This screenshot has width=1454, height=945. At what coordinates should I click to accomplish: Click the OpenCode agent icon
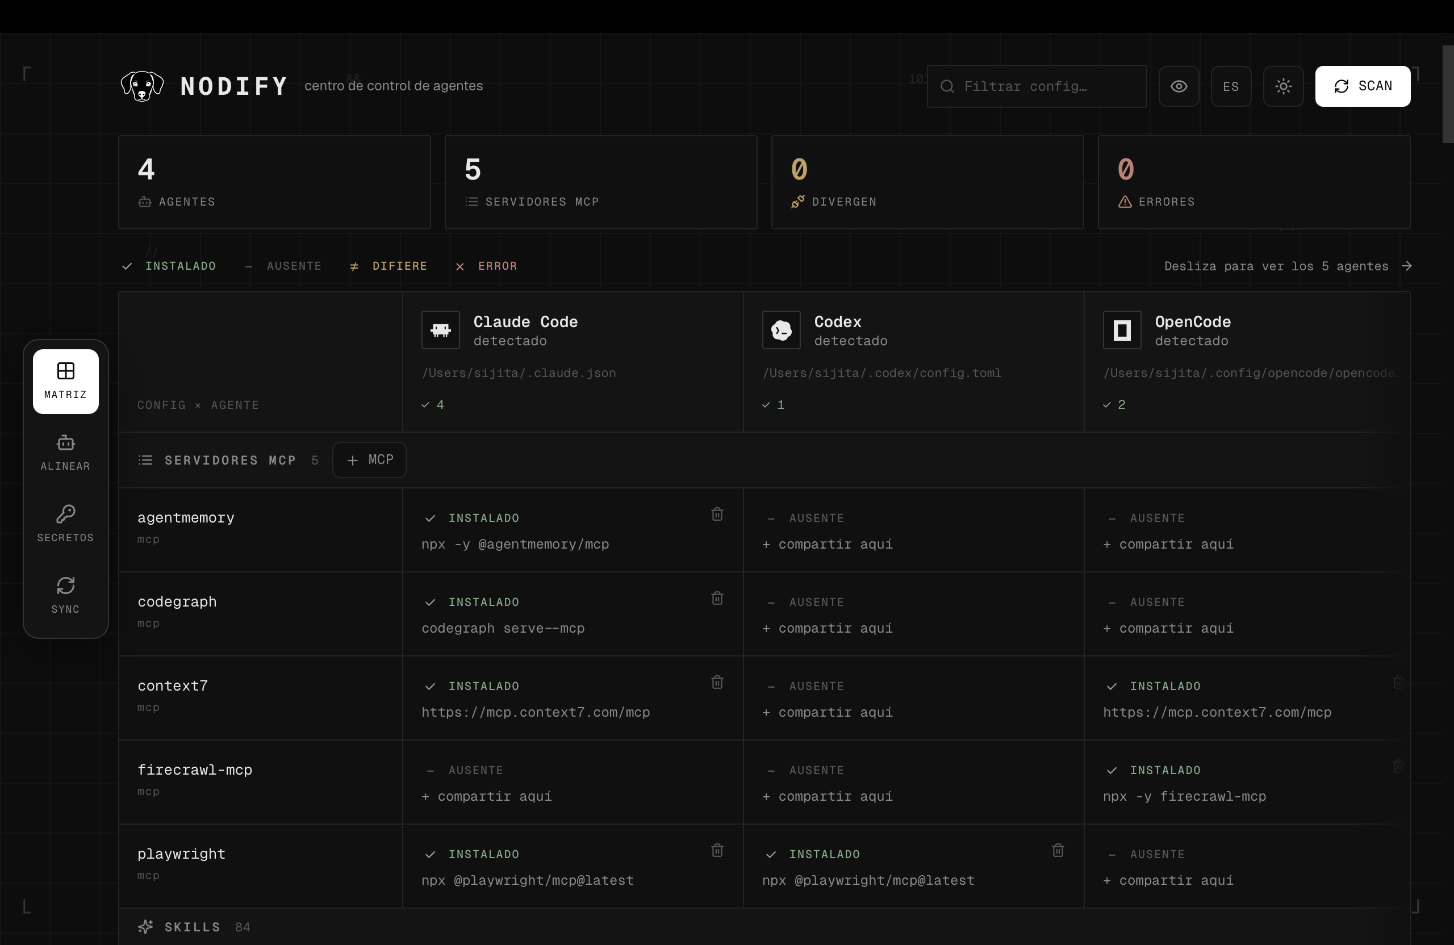click(x=1122, y=330)
